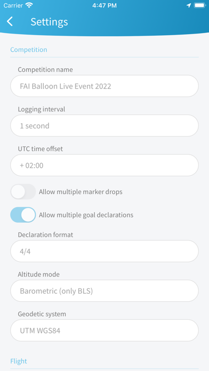Image resolution: width=209 pixels, height=371 pixels.
Task: Tap the battery indicator icon
Action: (200, 5)
